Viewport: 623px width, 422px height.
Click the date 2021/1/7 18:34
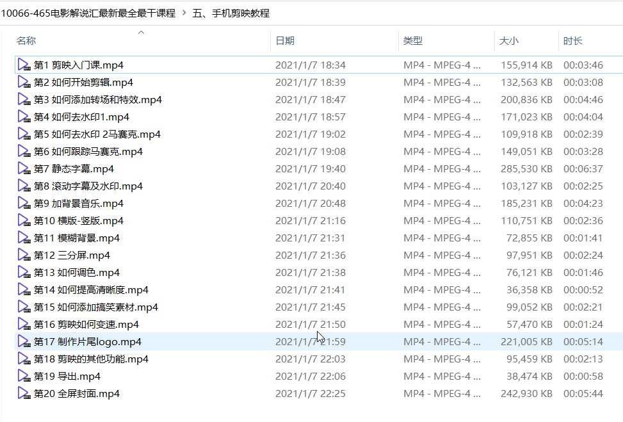click(x=311, y=65)
